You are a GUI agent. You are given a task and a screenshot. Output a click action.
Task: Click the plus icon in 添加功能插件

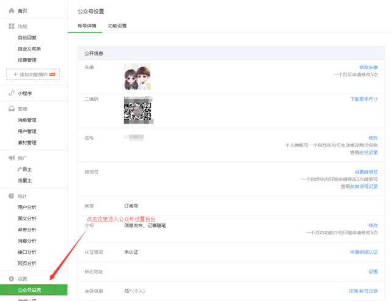coord(15,74)
